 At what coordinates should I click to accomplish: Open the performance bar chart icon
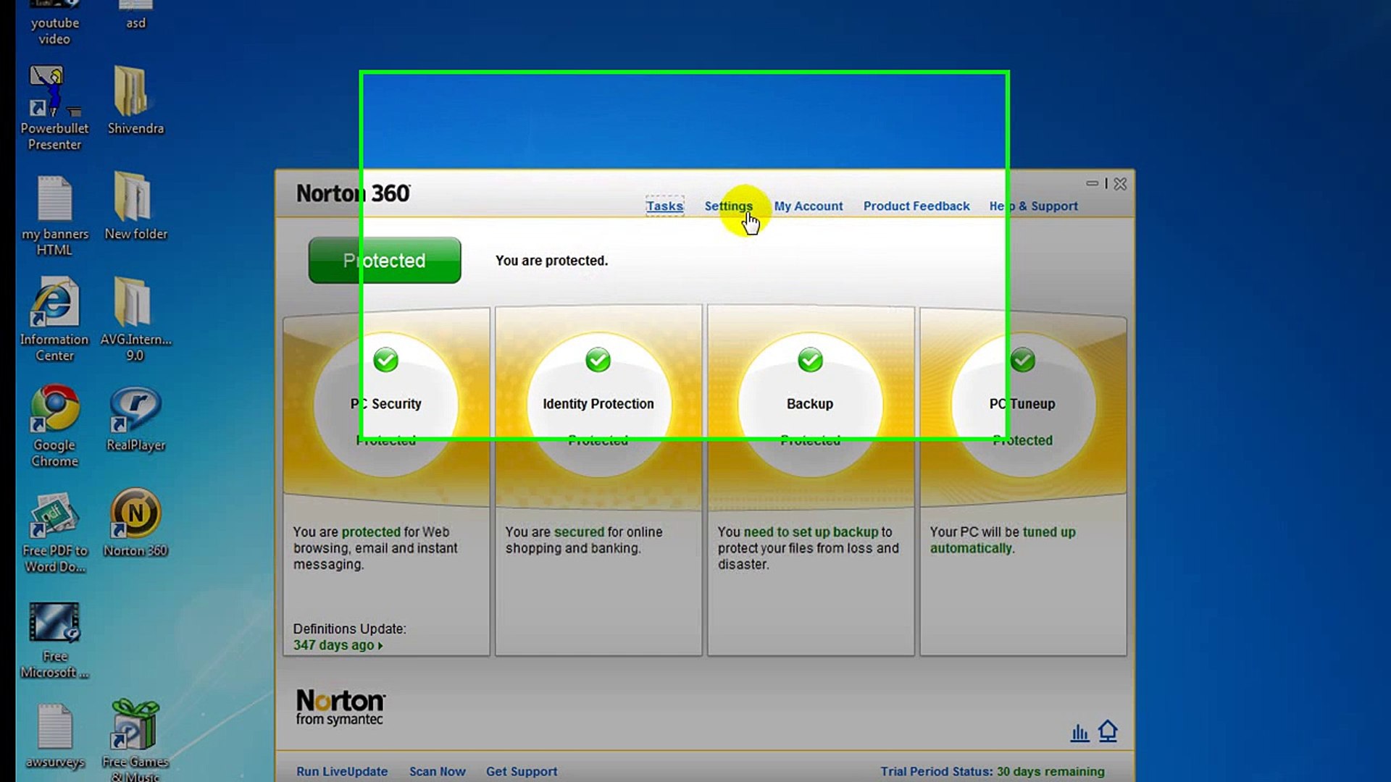(1079, 733)
